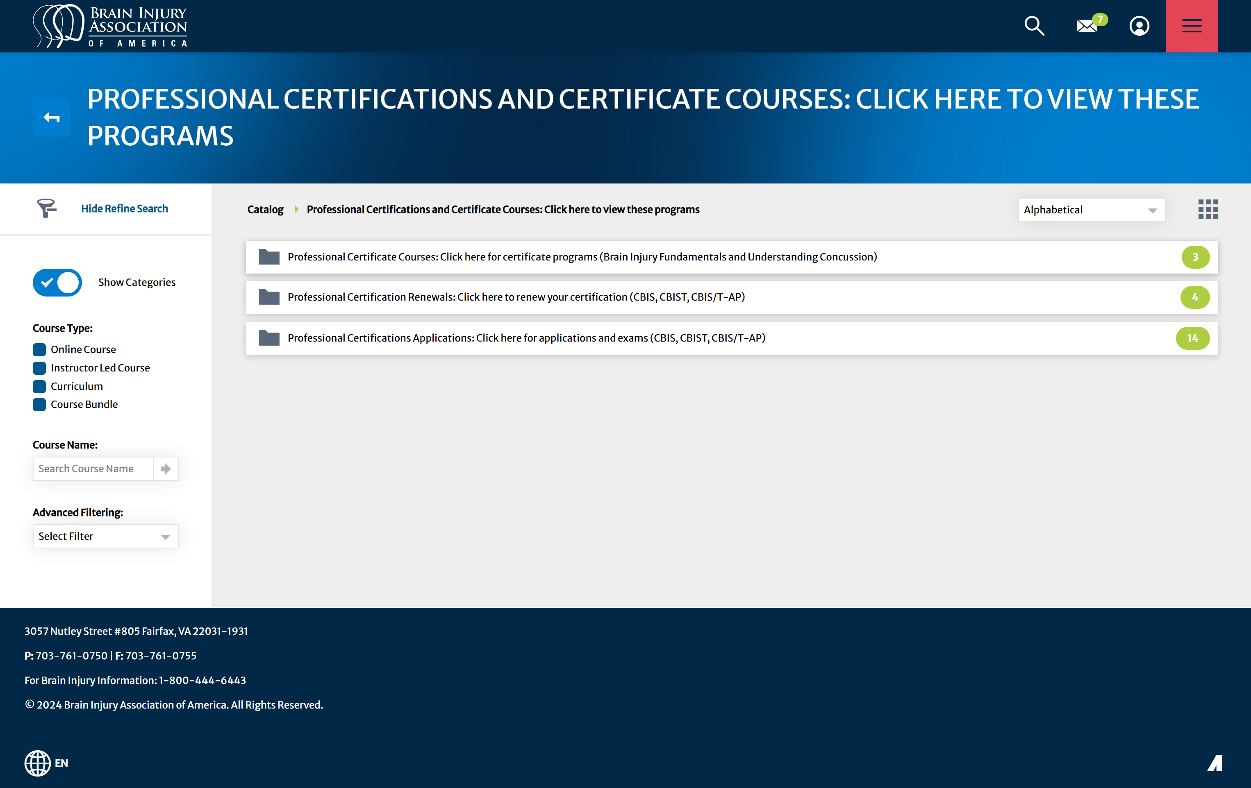Open the red hamburger menu
This screenshot has width=1251, height=788.
(1192, 26)
